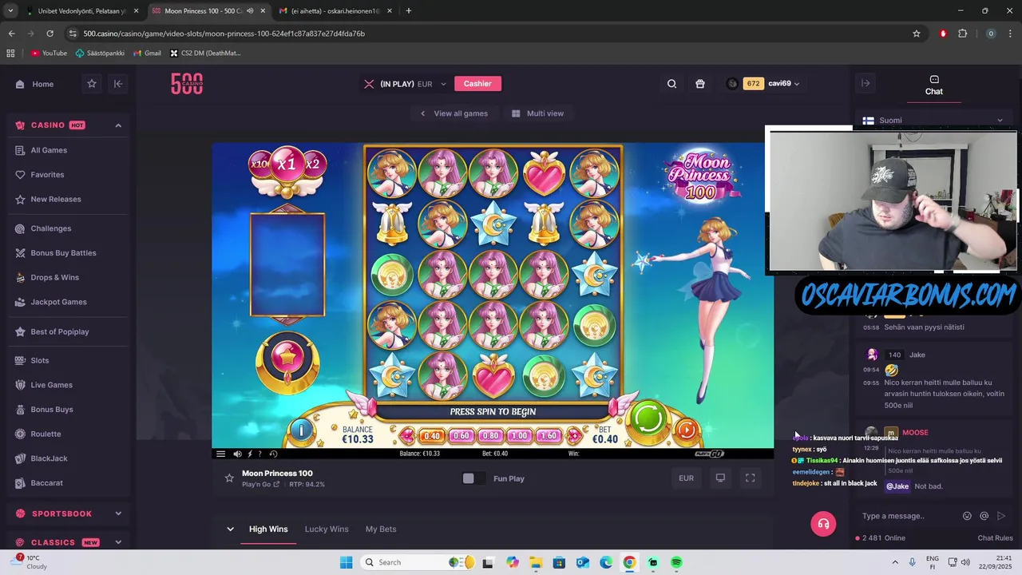
Task: Collapse the left sidebar
Action: click(118, 84)
